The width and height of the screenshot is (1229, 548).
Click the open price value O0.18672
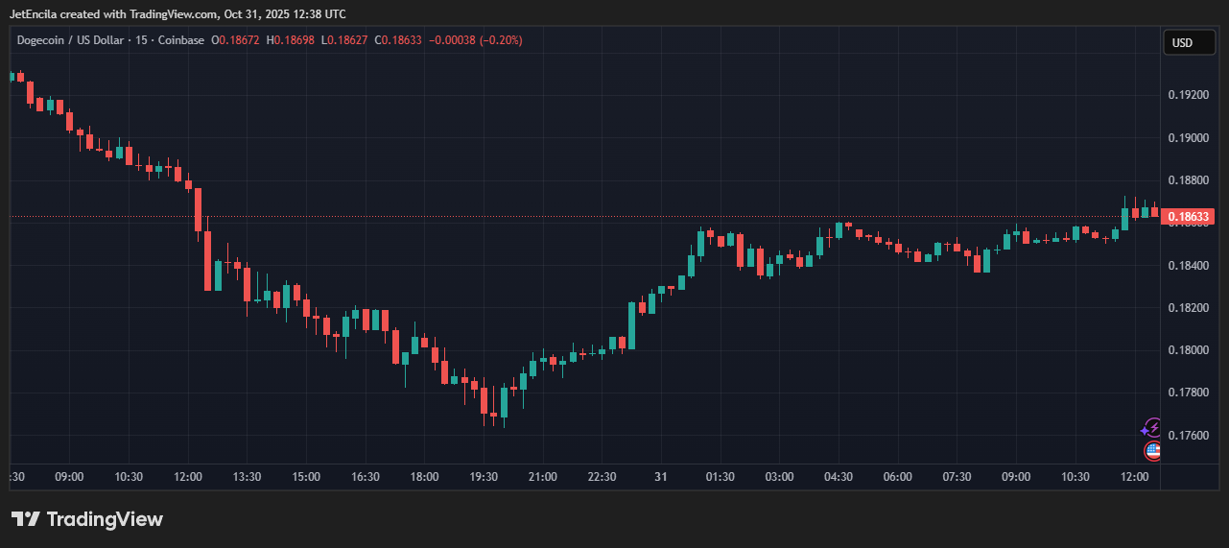pos(236,40)
